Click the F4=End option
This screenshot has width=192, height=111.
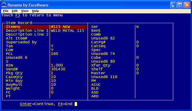coord(65,104)
